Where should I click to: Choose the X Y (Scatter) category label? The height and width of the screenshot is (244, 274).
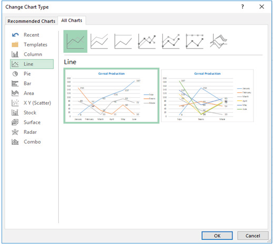coord(37,103)
